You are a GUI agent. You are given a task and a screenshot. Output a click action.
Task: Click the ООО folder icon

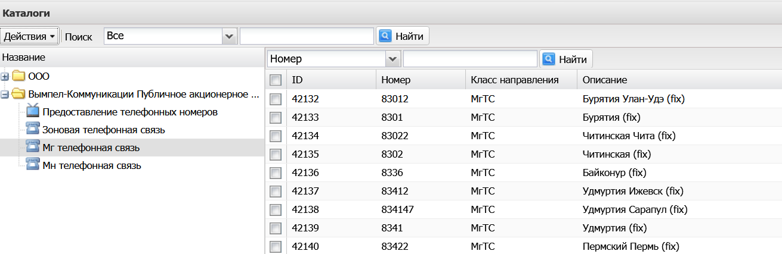(x=19, y=76)
